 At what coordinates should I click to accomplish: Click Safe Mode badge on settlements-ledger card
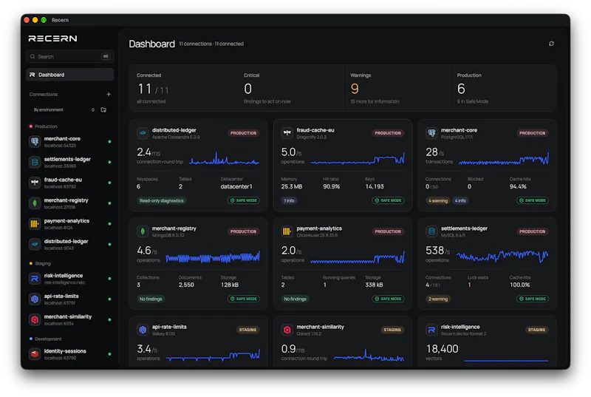coord(532,299)
